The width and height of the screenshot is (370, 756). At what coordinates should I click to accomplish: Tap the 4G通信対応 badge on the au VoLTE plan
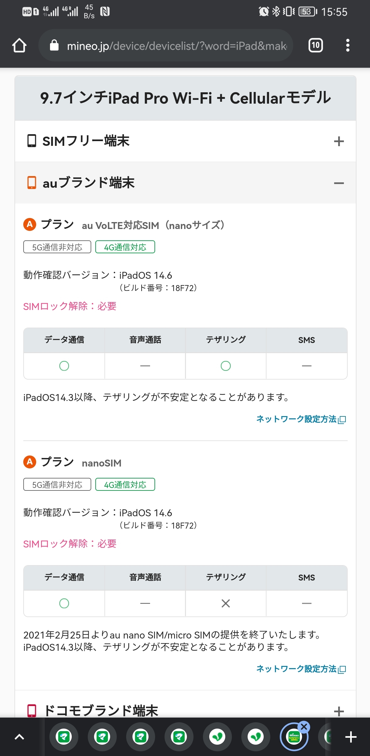pos(125,247)
